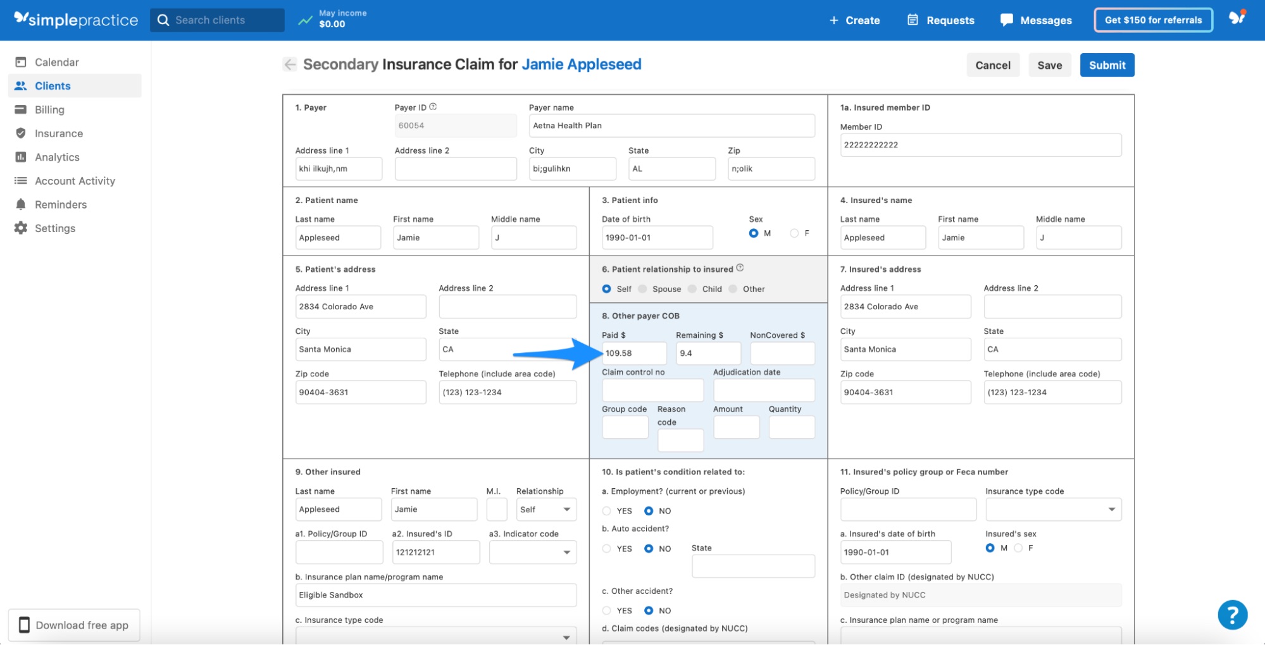
Task: Click Requests in the top navigation
Action: point(940,20)
